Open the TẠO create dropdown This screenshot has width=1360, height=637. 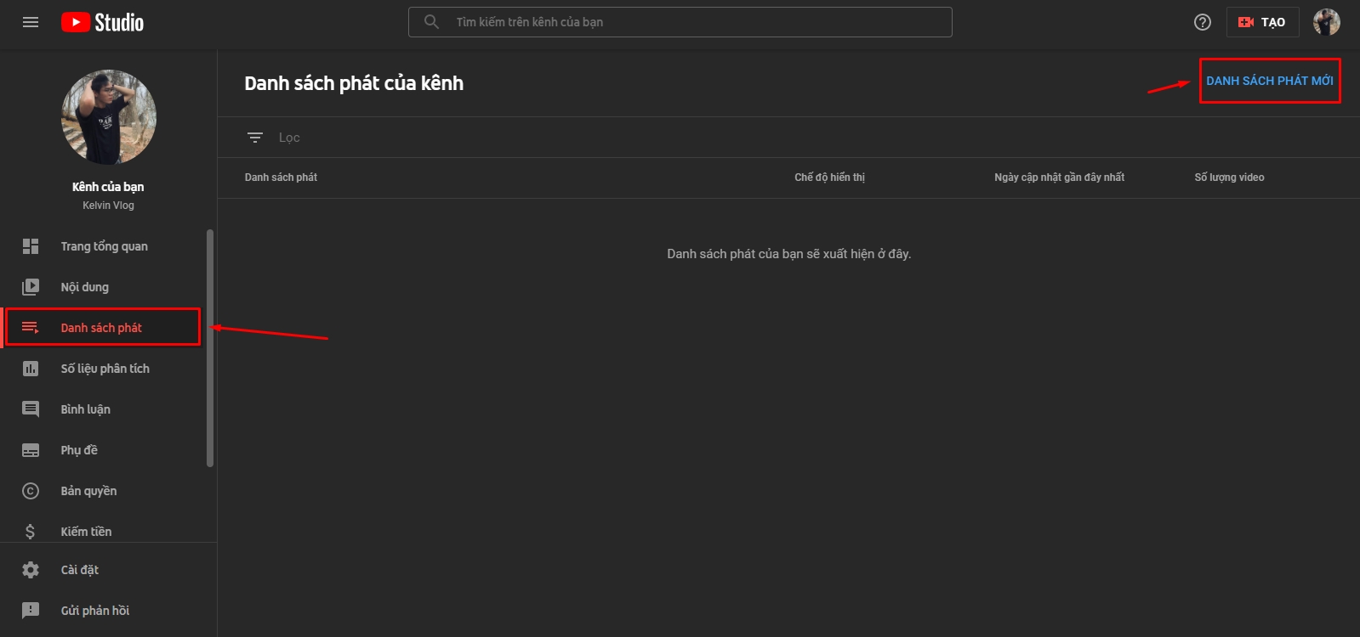click(x=1262, y=22)
